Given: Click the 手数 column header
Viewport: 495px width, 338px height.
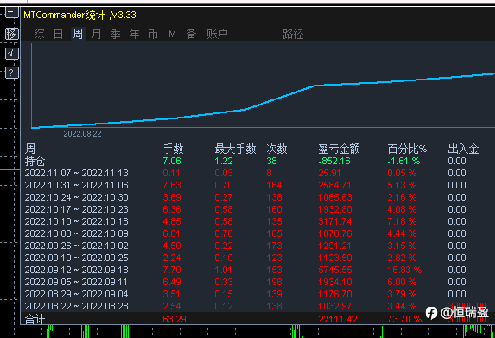Looking at the screenshot, I should pos(173,149).
